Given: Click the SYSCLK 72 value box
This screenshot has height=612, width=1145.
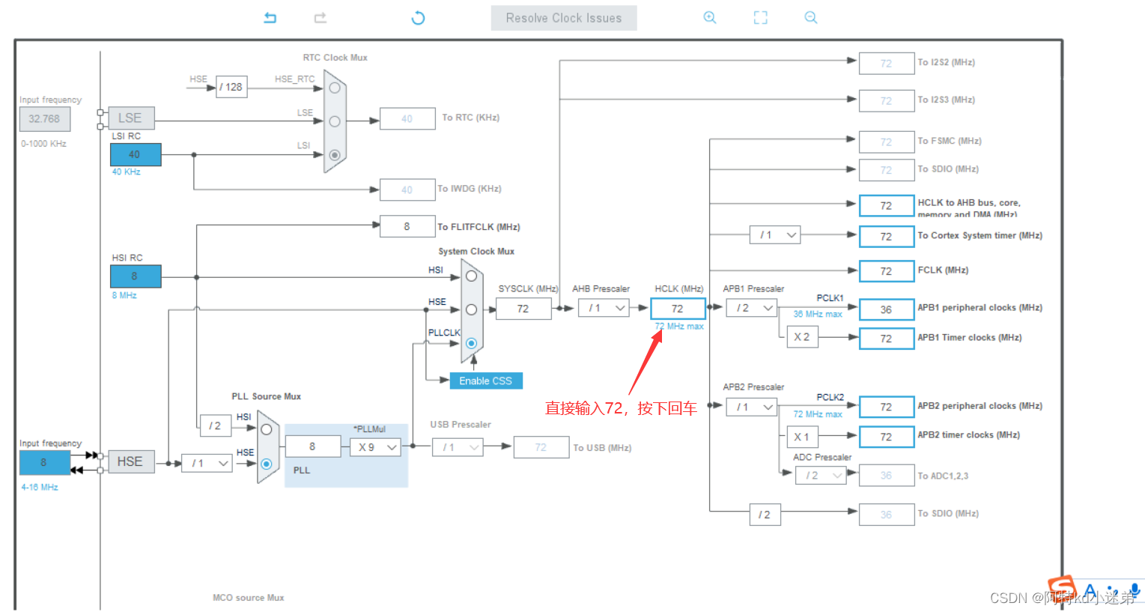Looking at the screenshot, I should (x=523, y=309).
